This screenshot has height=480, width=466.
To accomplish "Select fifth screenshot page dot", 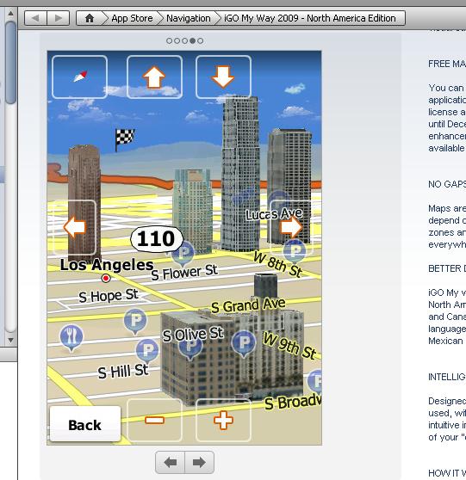I will [200, 40].
